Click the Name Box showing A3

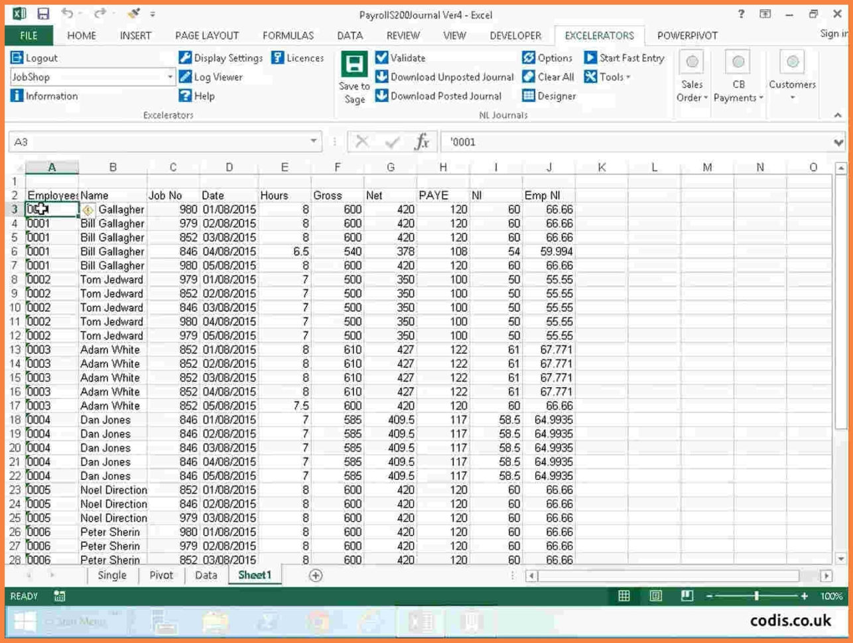159,143
